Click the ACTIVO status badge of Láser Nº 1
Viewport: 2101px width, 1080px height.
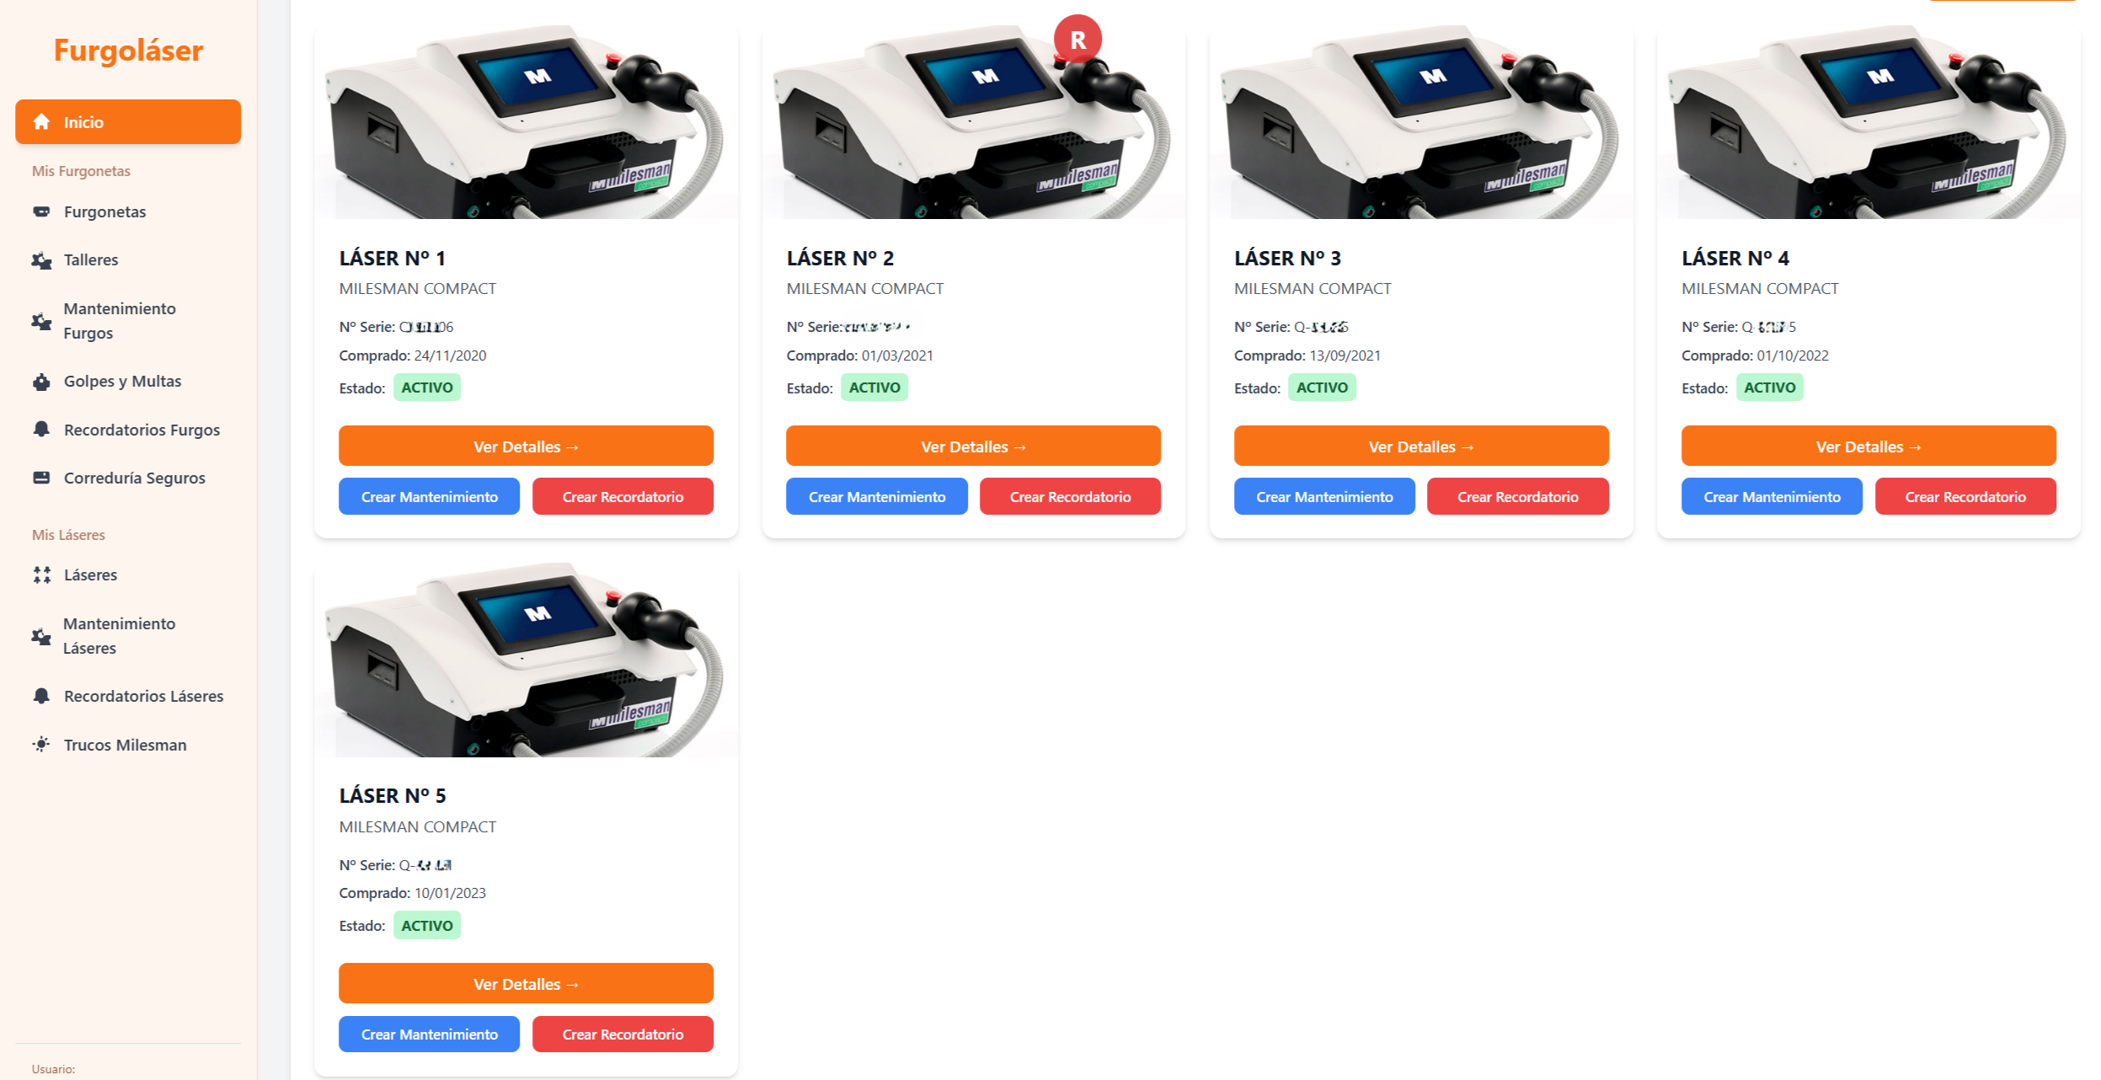click(x=427, y=388)
